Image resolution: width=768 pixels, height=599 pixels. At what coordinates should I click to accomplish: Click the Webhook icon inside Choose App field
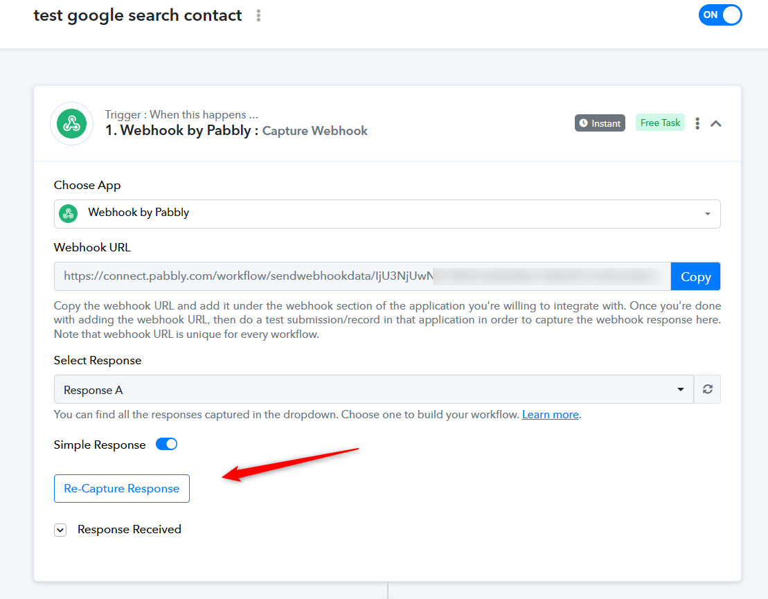[x=68, y=213]
